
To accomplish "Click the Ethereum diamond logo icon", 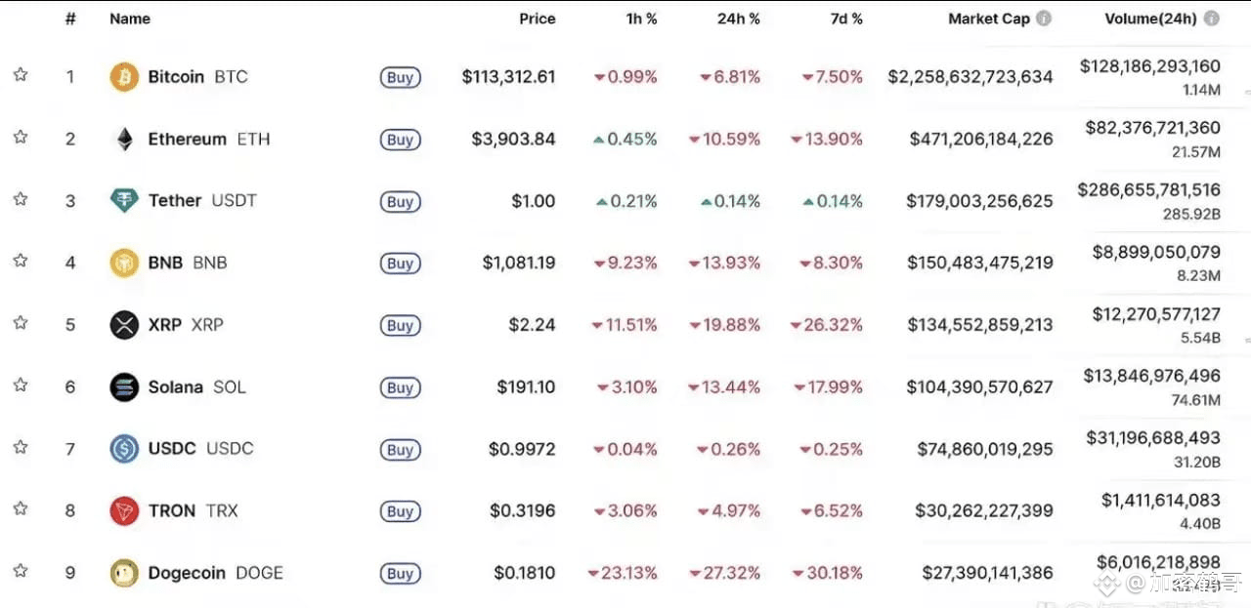I will coord(124,140).
